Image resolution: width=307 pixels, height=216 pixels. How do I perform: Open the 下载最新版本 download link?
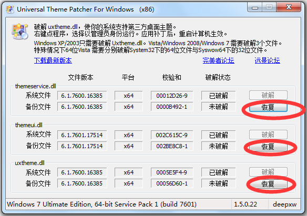point(53,60)
